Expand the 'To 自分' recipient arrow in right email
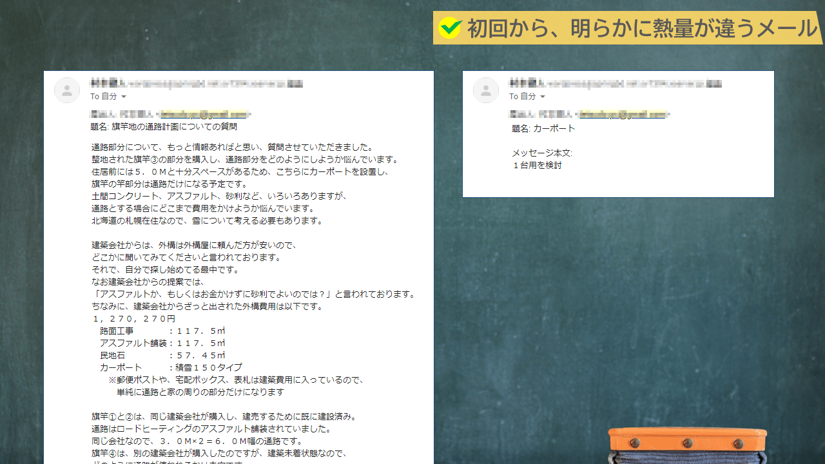The height and width of the screenshot is (464, 825). (543, 97)
